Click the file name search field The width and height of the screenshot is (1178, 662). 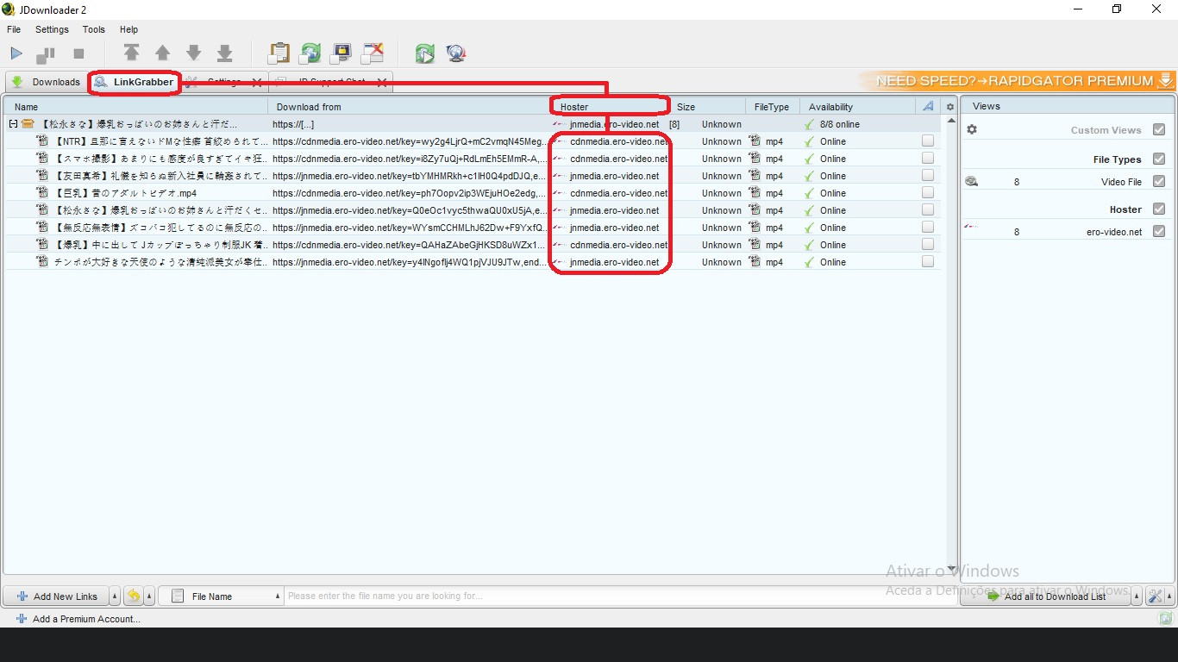(x=619, y=596)
